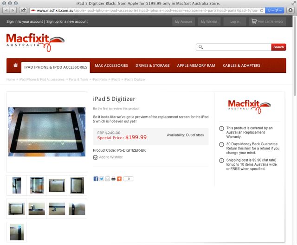Click the Macfixit Australia header logo
Viewport: 297px width, 245px height.
click(35, 42)
